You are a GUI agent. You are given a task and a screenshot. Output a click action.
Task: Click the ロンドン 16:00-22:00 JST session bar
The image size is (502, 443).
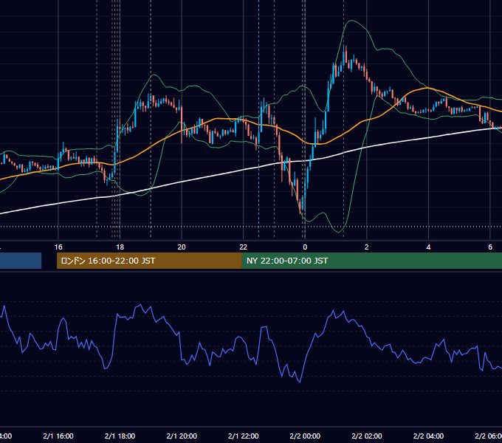pyautogui.click(x=149, y=261)
